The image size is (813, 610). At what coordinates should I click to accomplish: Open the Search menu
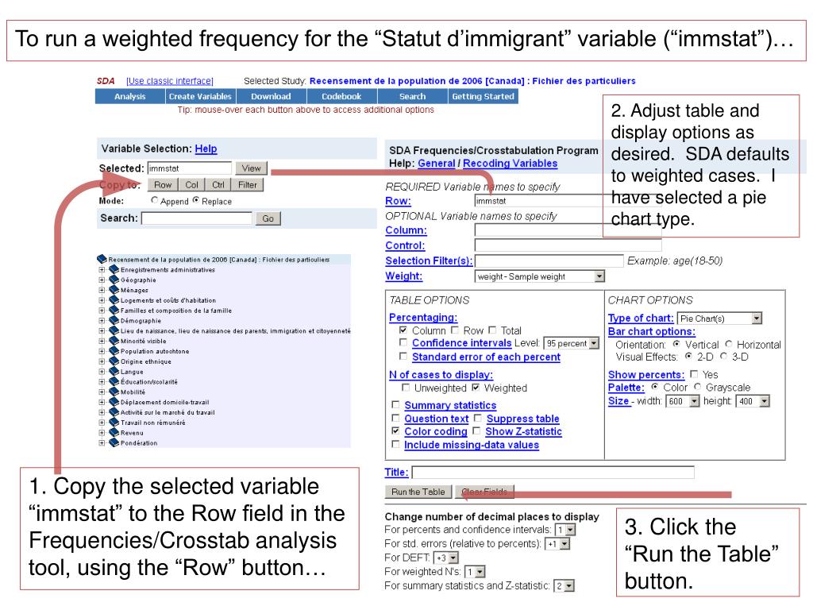pos(413,96)
